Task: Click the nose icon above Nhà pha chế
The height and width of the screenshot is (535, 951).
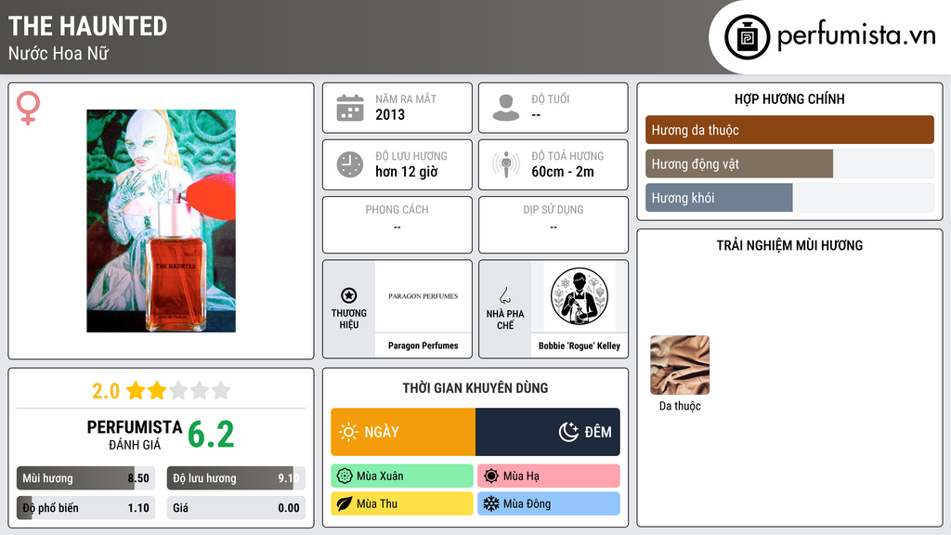Action: click(x=504, y=295)
